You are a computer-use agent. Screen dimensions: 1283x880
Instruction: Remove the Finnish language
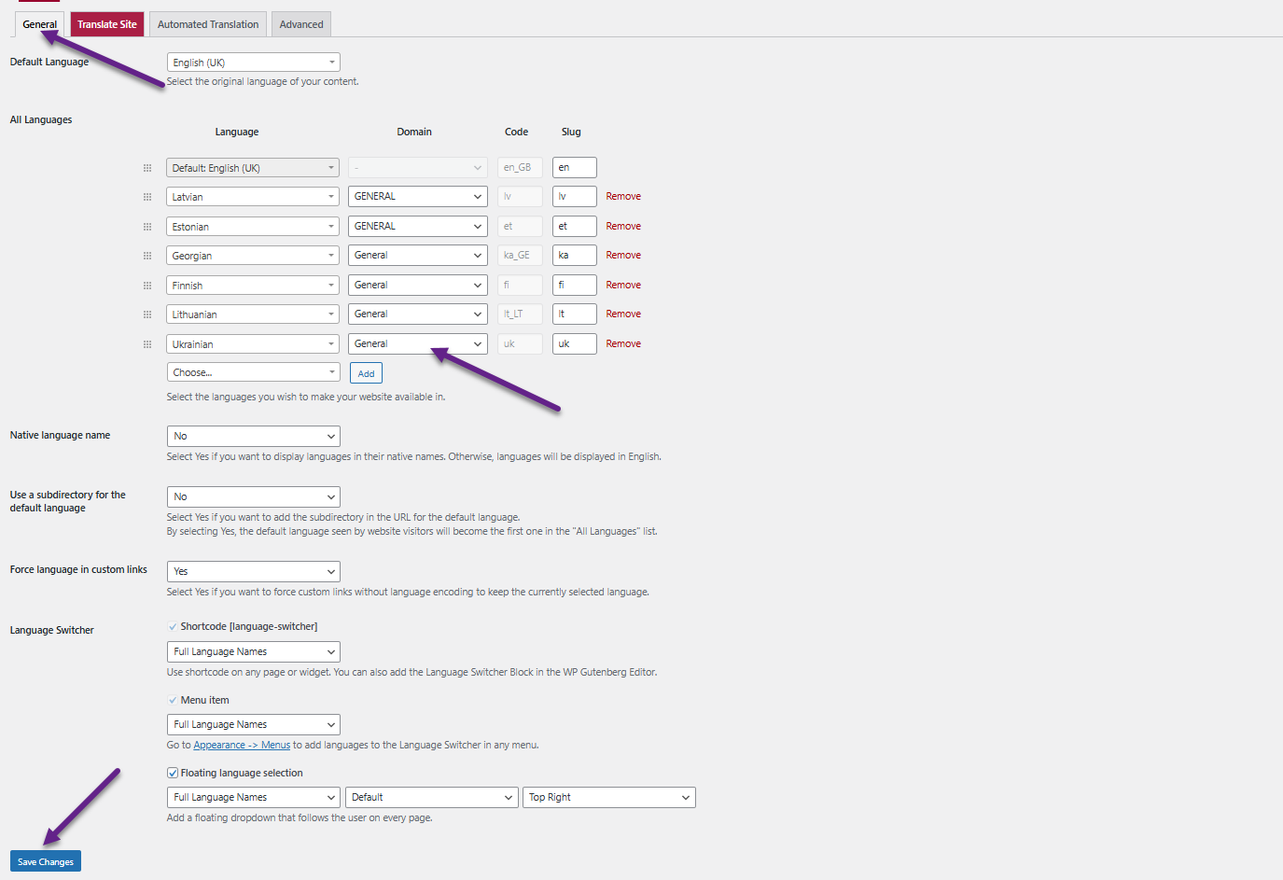pyautogui.click(x=623, y=285)
